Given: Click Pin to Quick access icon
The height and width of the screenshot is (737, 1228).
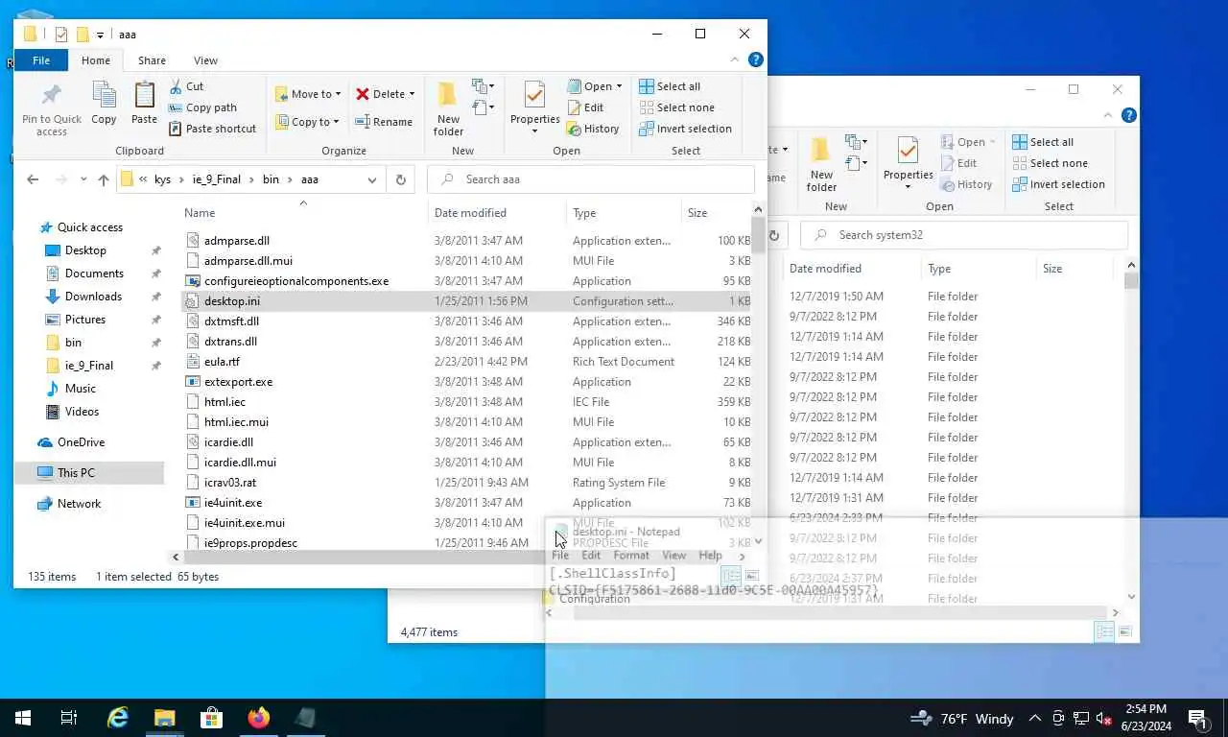Looking at the screenshot, I should point(52,107).
